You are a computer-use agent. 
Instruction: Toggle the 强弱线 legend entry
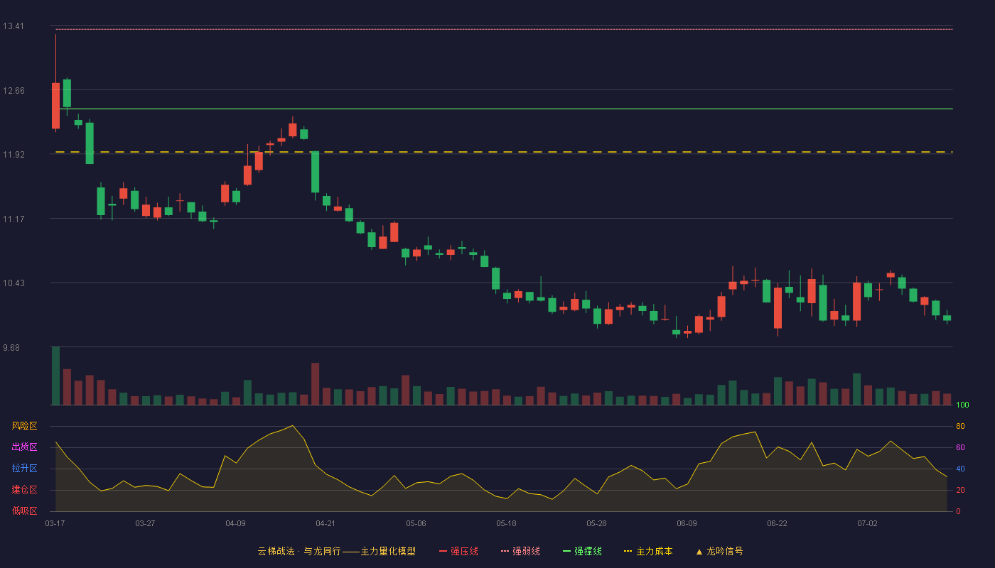click(520, 551)
